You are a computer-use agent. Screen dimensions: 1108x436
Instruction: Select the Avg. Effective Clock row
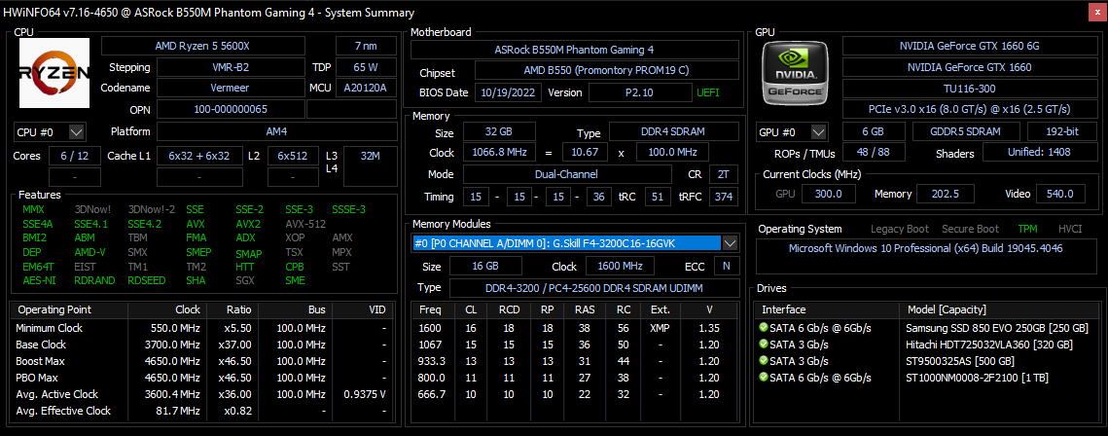click(201, 411)
